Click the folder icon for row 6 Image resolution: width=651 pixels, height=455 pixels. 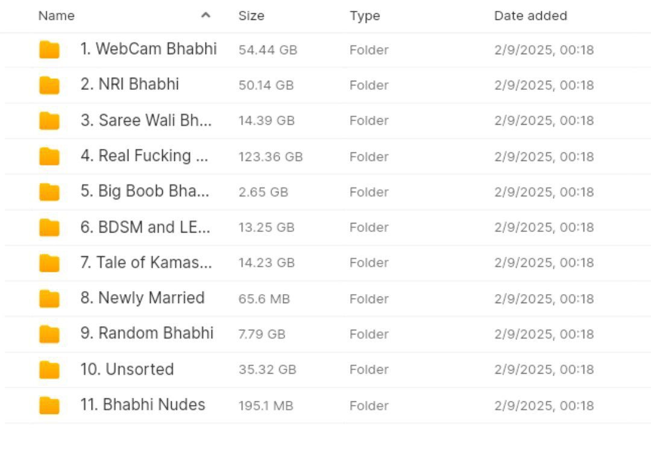(49, 227)
